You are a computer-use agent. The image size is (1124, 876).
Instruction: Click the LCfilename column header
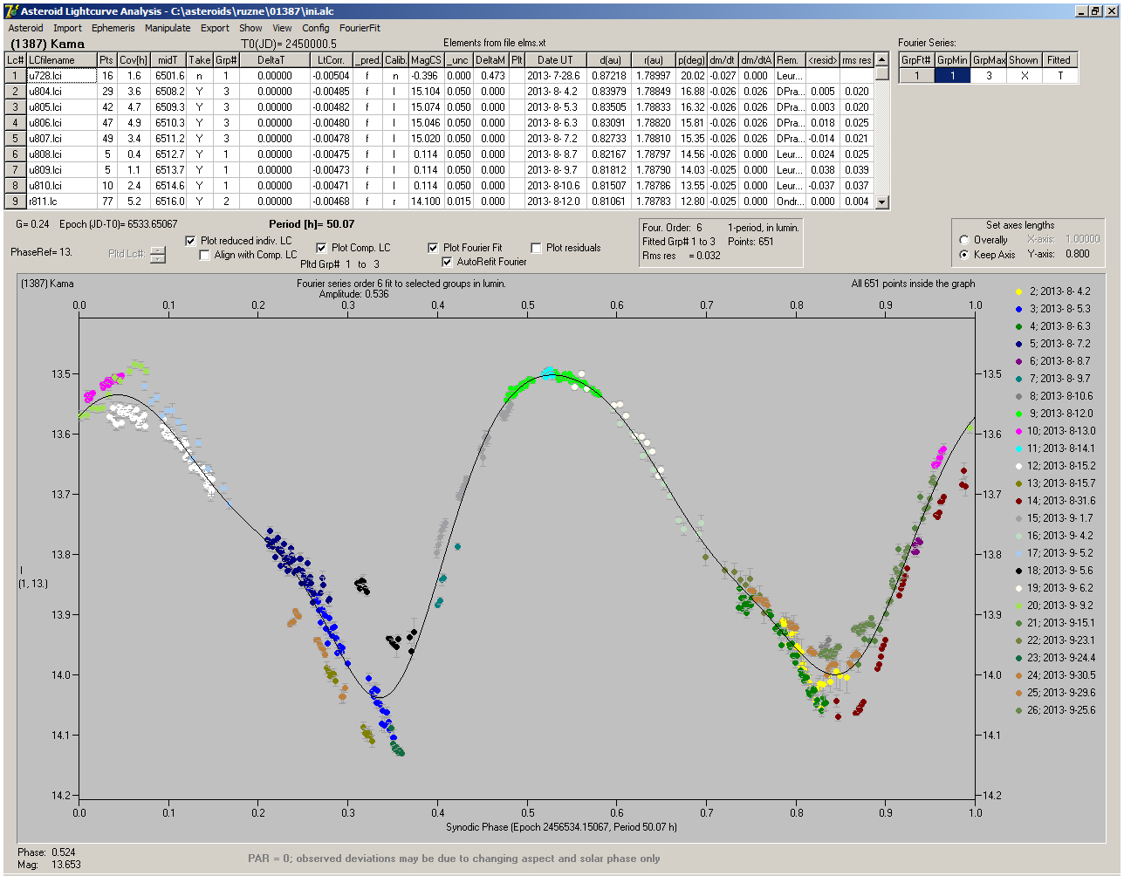61,60
